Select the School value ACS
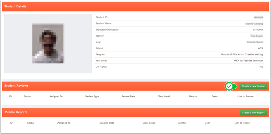This screenshot has width=271, height=134. point(261,48)
